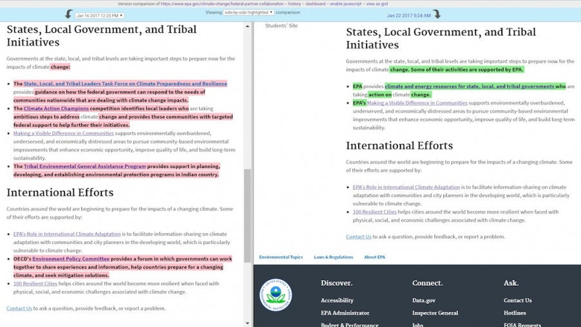
Task: Open right pane 100 Resilient Cities link
Action: click(375, 212)
